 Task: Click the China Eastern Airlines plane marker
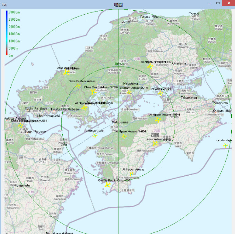click(78, 86)
